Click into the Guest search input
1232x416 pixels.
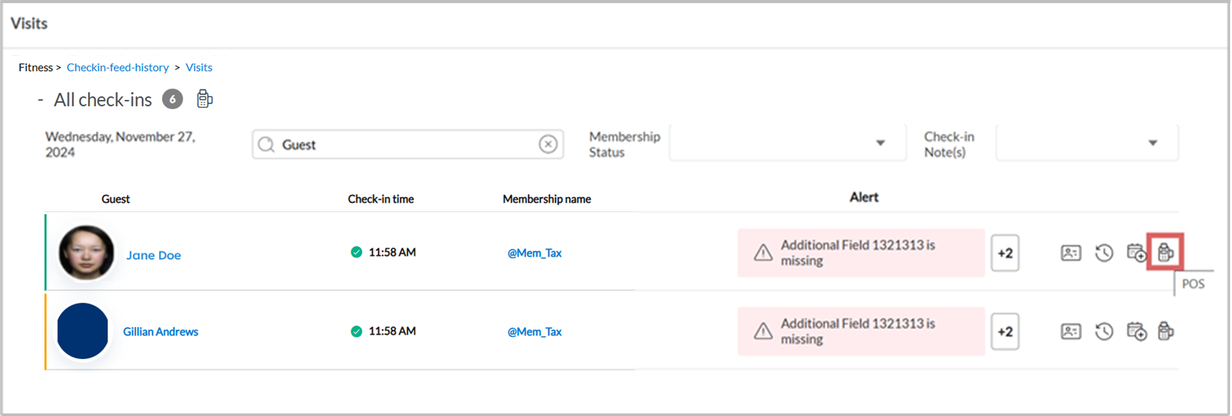click(x=408, y=144)
